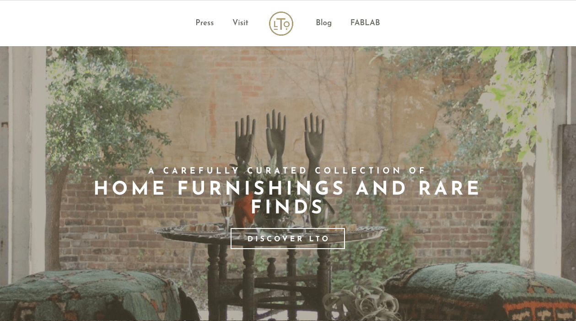Click the blank white header area beside Press
The image size is (576, 321).
[96, 23]
